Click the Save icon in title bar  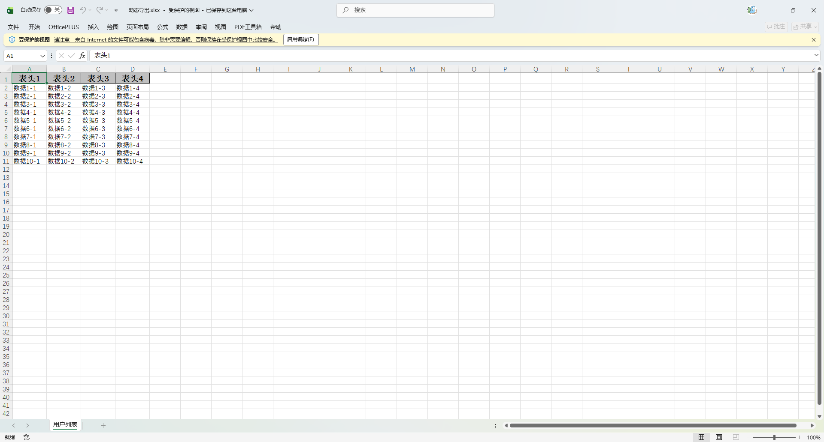tap(70, 10)
